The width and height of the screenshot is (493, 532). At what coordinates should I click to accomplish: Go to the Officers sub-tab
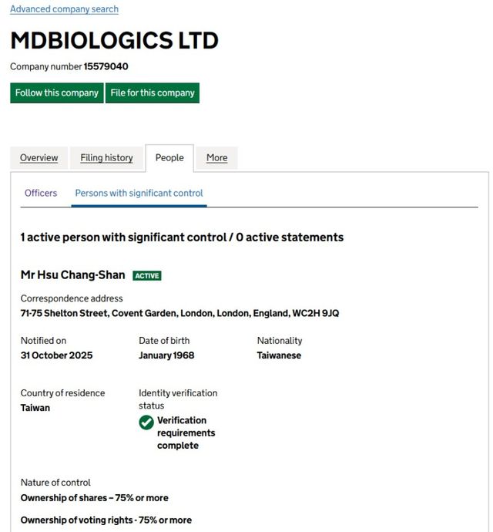41,193
